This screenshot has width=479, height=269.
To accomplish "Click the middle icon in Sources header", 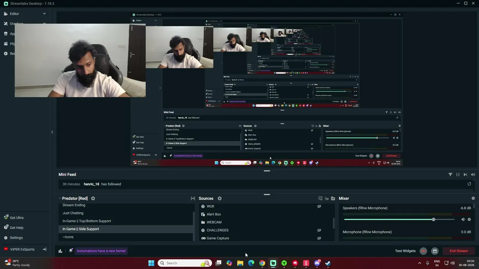I will [327, 198].
